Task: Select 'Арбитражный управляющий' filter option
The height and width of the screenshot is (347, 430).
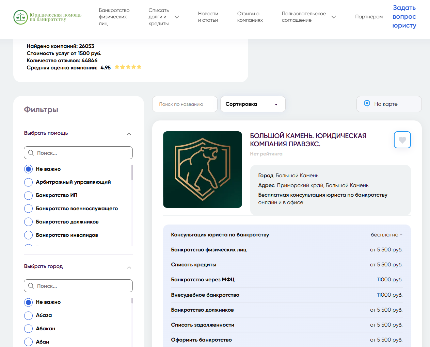Action: [29, 182]
